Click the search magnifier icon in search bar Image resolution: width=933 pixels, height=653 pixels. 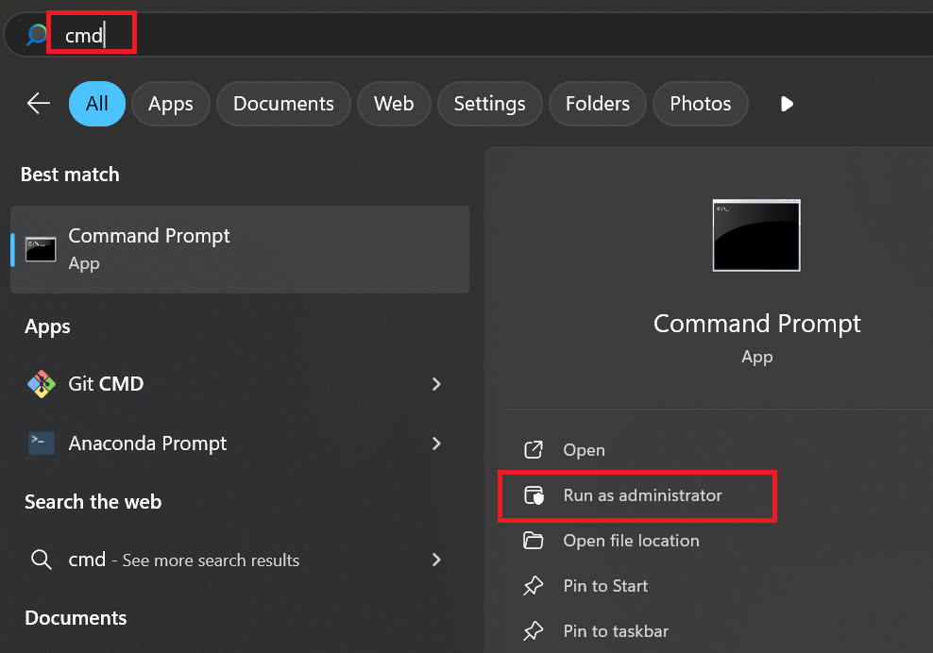pos(37,36)
